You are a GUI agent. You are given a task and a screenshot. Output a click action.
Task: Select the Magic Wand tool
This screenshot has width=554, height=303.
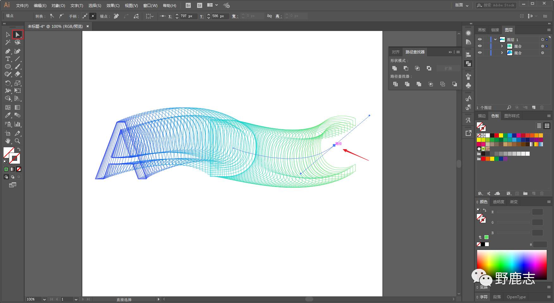click(8, 42)
